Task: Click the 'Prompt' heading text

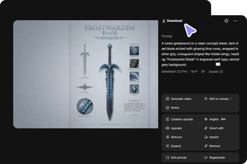Action: pyautogui.click(x=167, y=36)
